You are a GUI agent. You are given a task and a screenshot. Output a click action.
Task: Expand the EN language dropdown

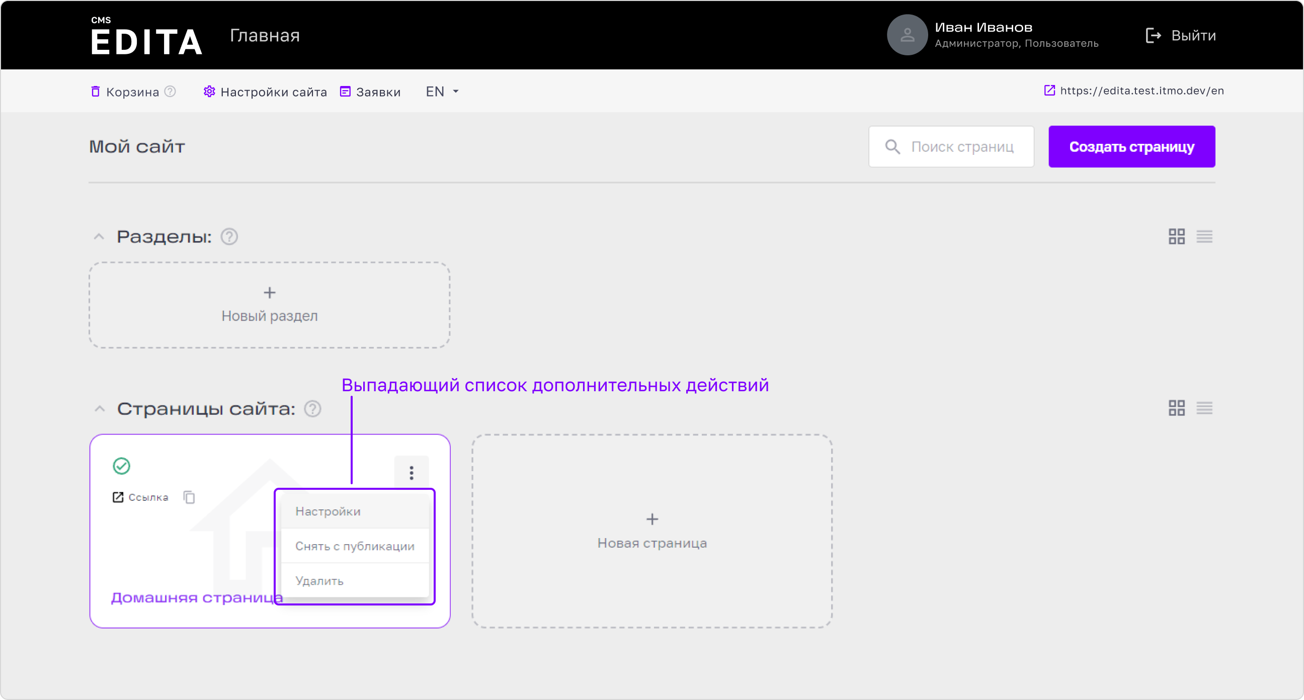pyautogui.click(x=442, y=92)
